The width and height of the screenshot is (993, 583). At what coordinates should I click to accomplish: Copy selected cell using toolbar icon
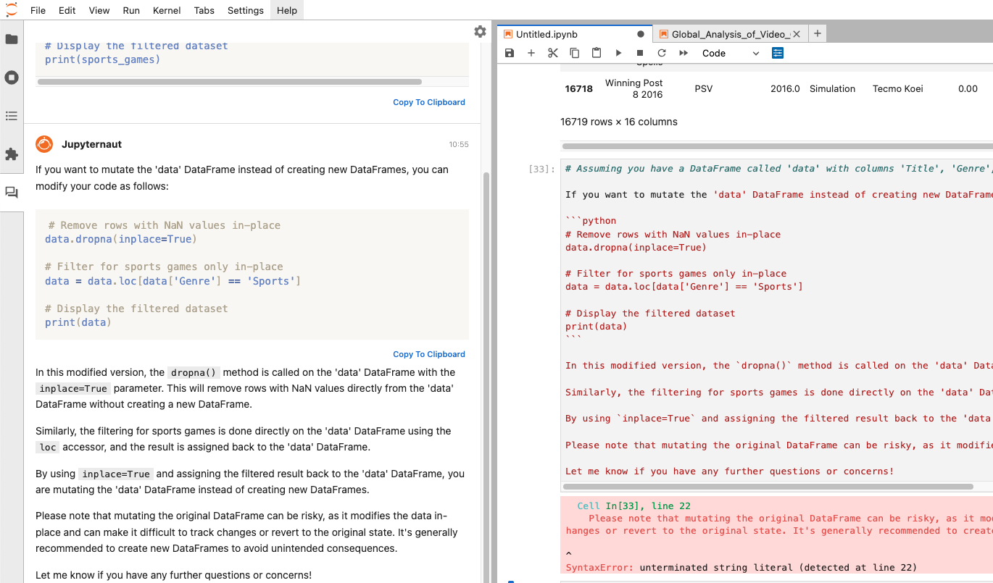pos(575,53)
